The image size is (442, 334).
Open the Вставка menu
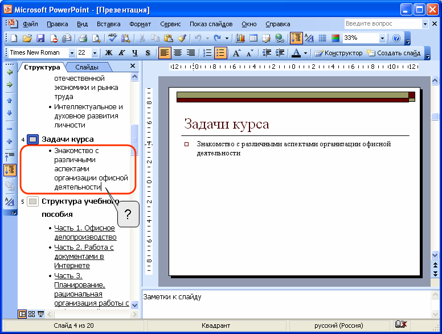(x=109, y=24)
